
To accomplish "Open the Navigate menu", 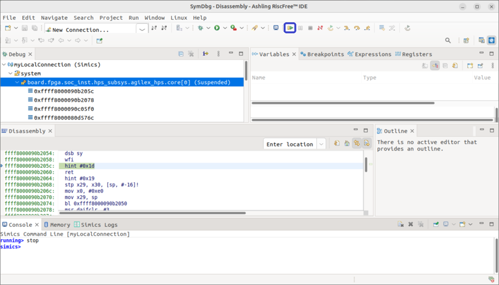I will [x=54, y=18].
